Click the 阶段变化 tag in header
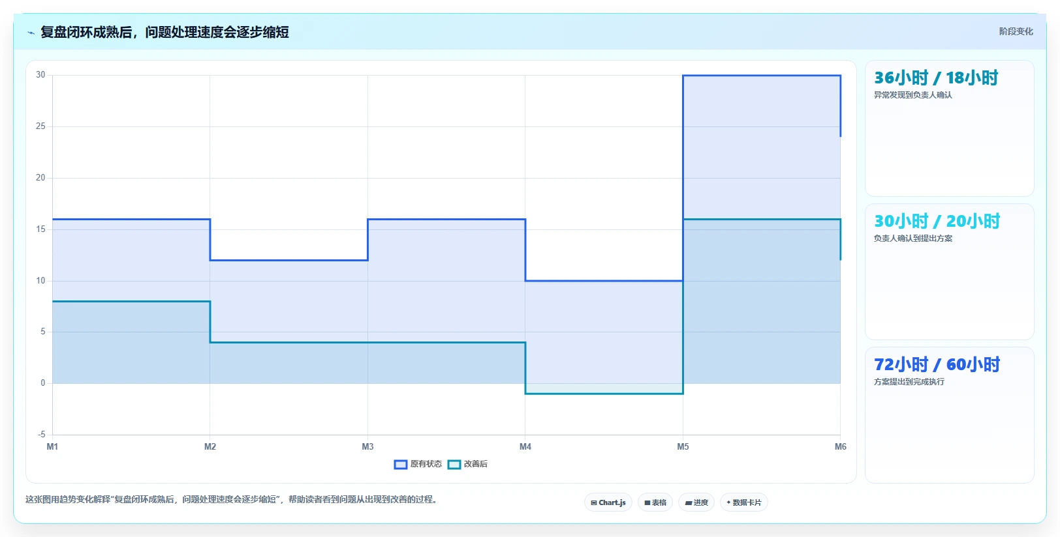The width and height of the screenshot is (1060, 537). point(1016,31)
